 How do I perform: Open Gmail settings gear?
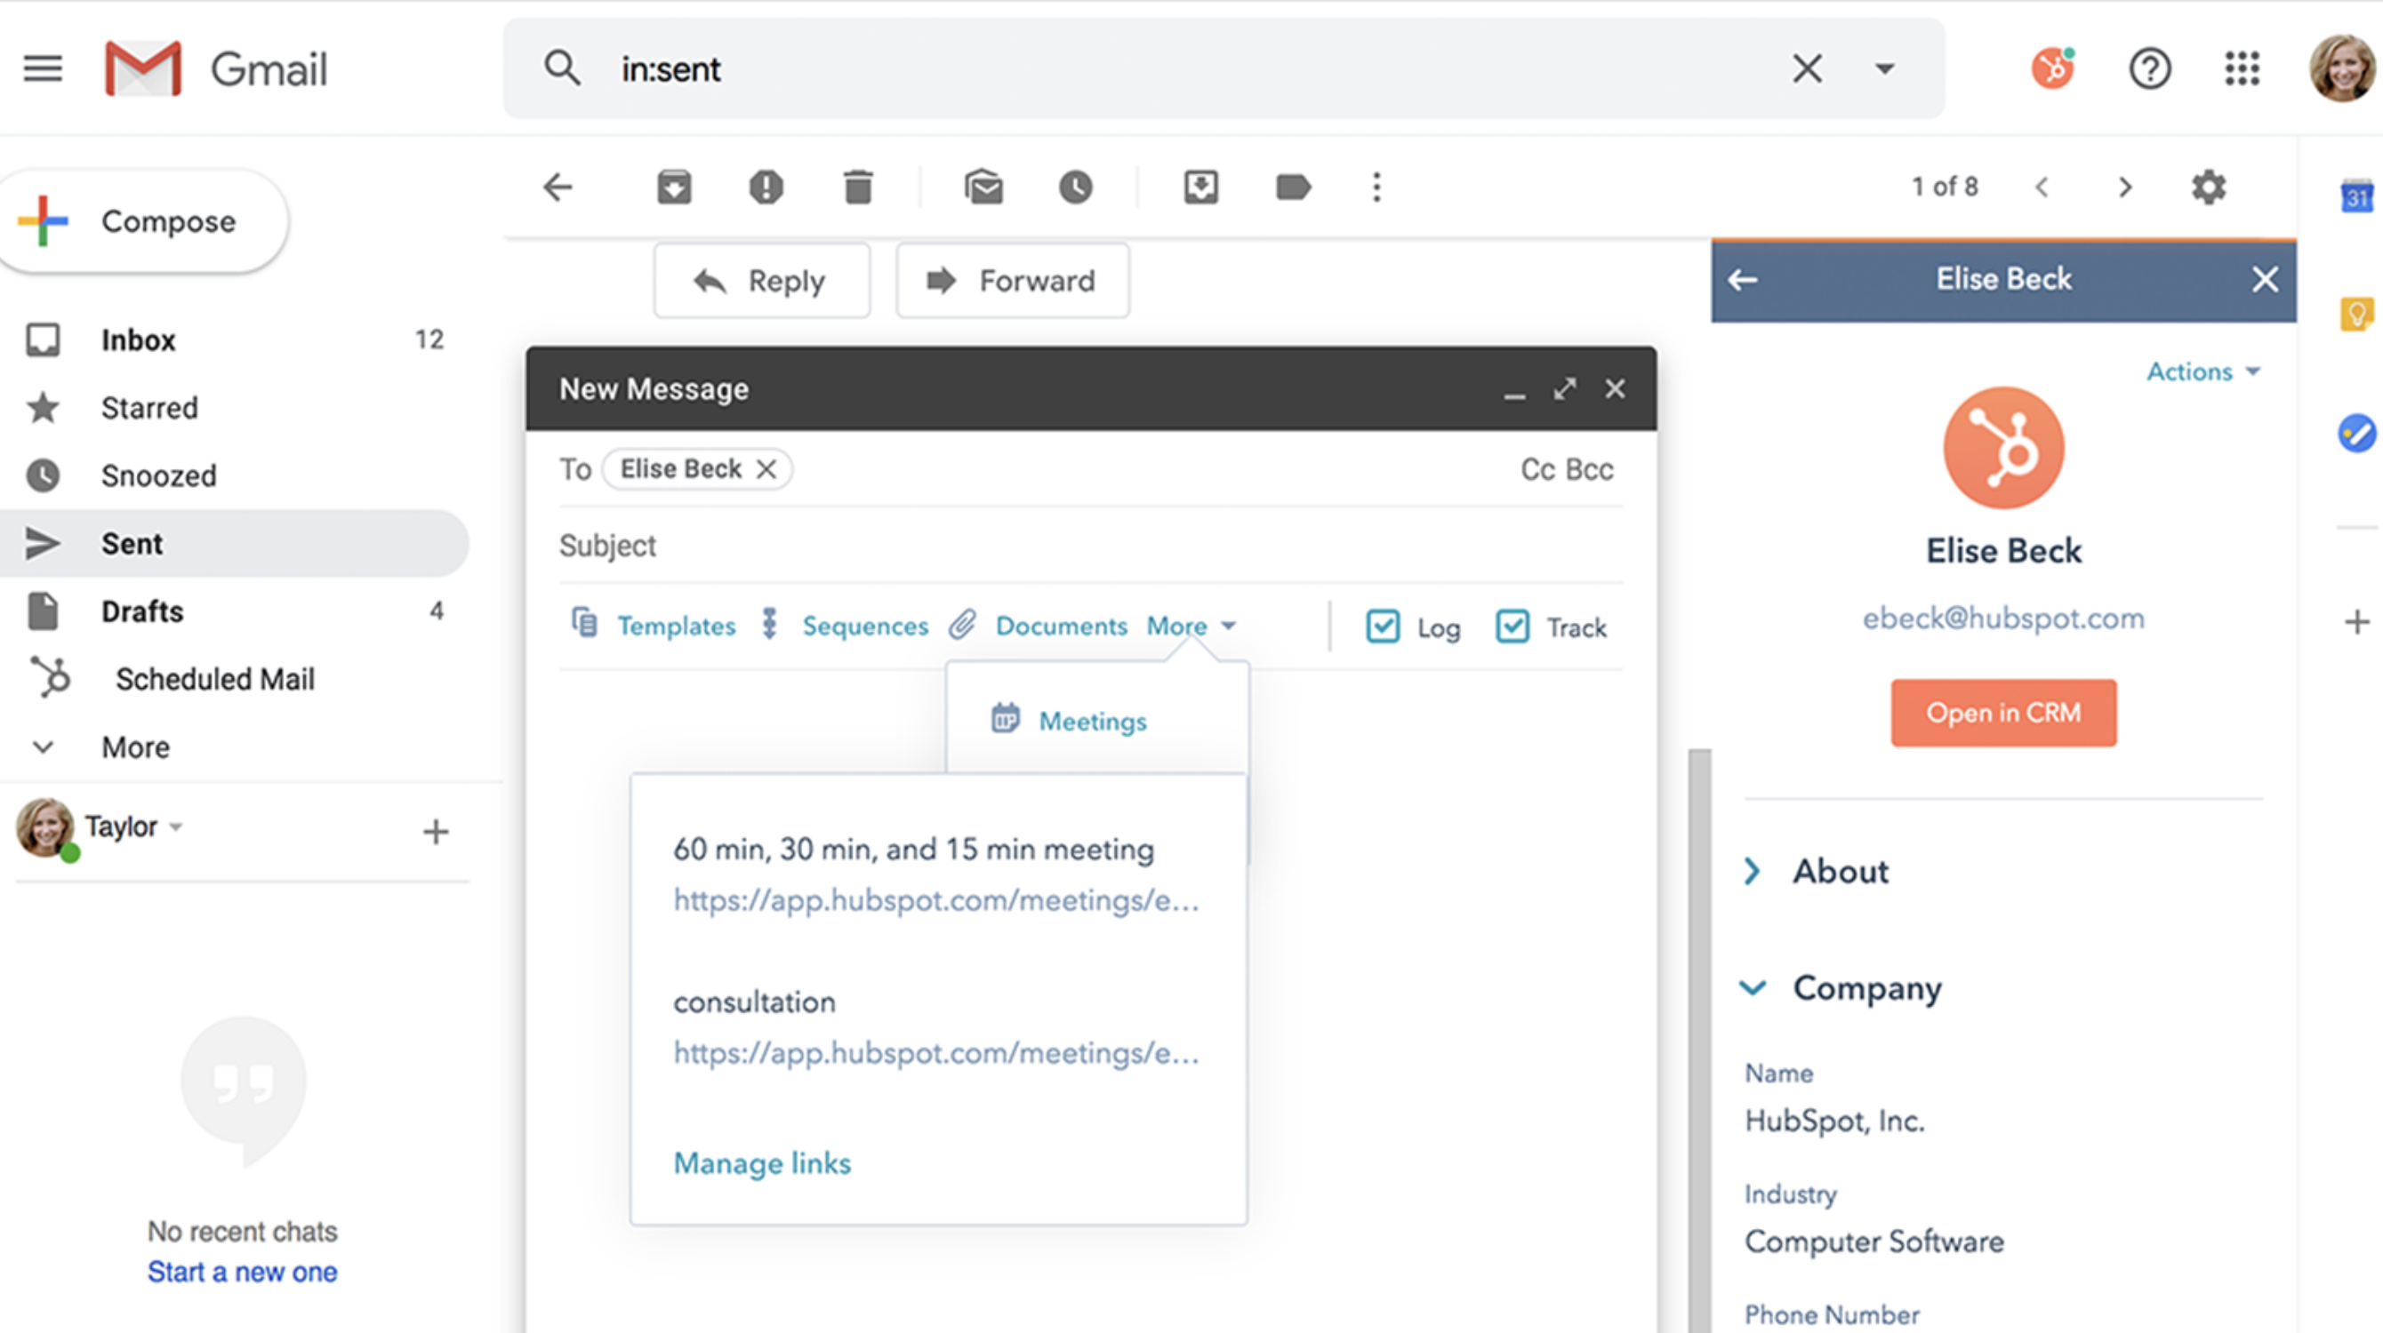click(x=2209, y=188)
